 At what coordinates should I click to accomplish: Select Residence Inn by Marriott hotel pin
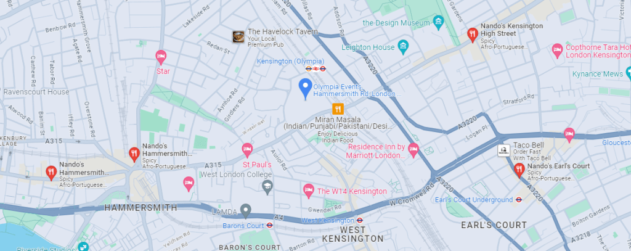(413, 150)
